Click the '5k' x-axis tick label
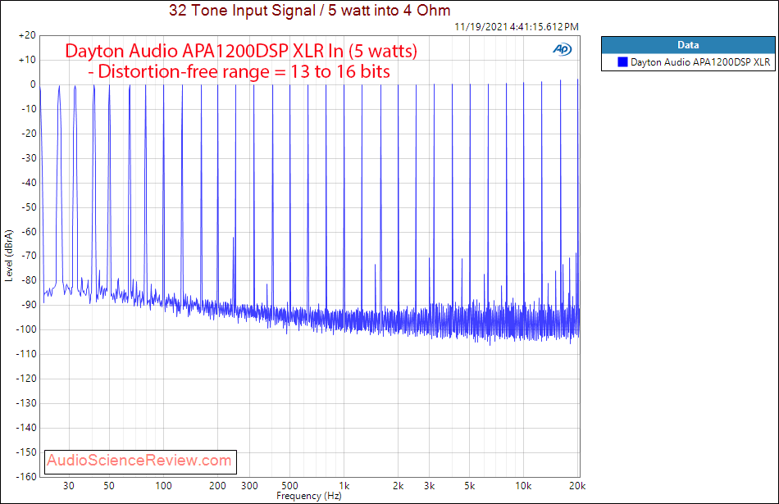Viewport: 779px width, 504px height. coord(470,486)
